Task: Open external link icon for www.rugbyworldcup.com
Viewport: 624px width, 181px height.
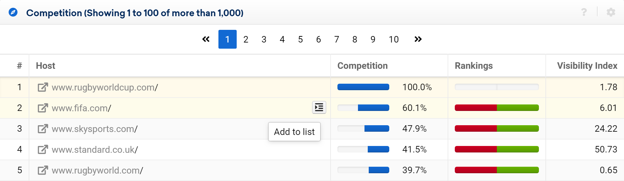Action: click(43, 87)
